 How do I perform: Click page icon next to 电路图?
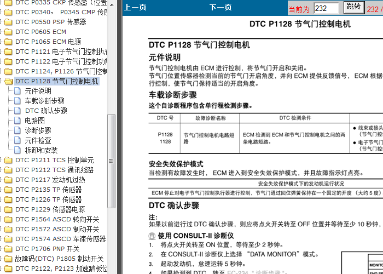pyautogui.click(x=18, y=121)
